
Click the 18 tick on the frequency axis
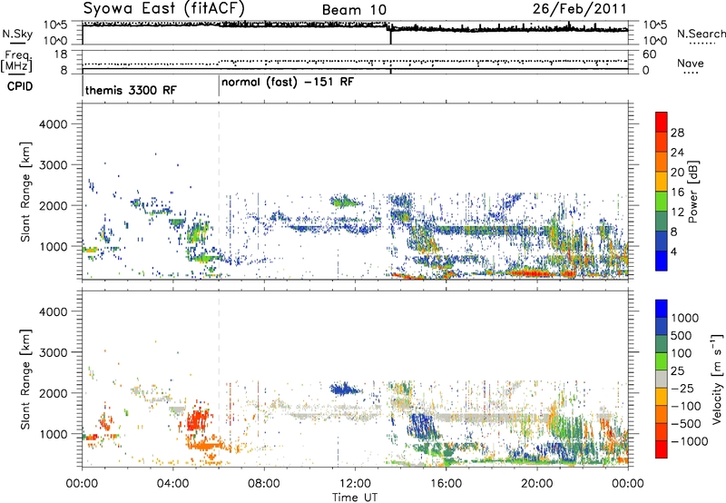point(61,54)
